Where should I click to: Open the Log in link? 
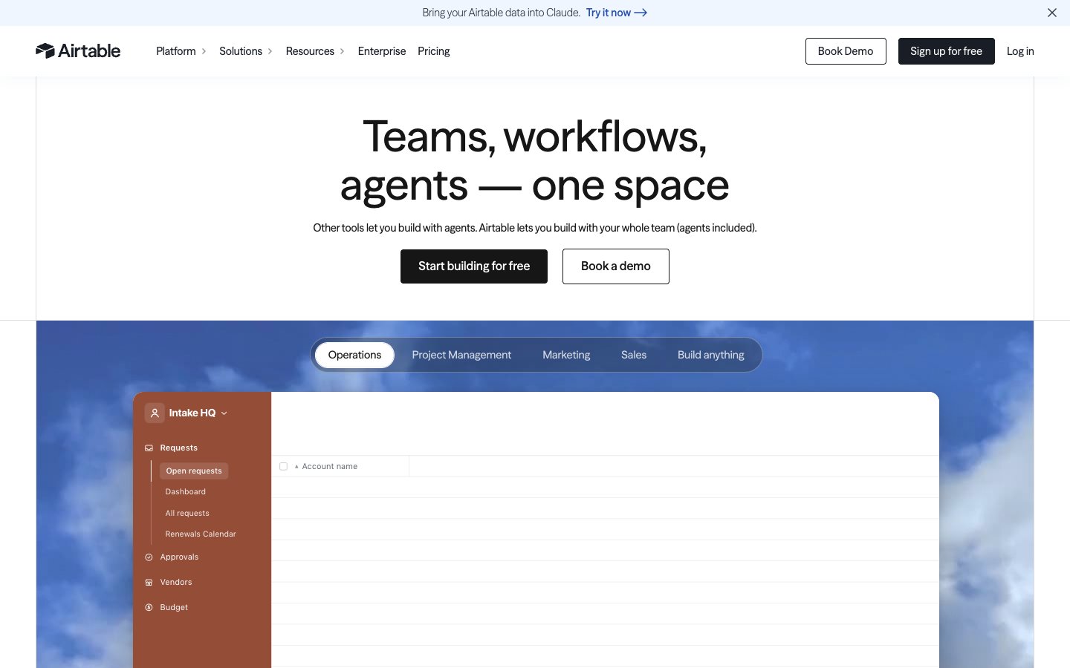(x=1020, y=51)
